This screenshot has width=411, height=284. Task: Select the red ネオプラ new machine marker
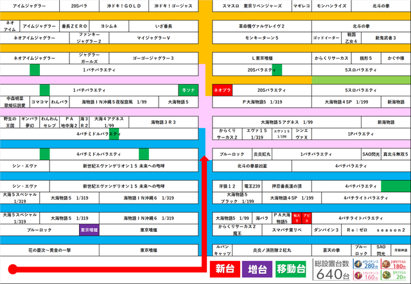[x=223, y=90]
